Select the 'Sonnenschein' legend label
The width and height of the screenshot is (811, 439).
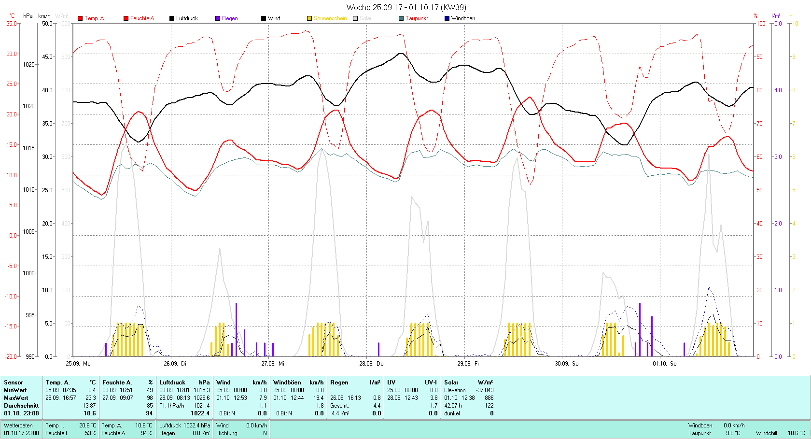pos(330,18)
